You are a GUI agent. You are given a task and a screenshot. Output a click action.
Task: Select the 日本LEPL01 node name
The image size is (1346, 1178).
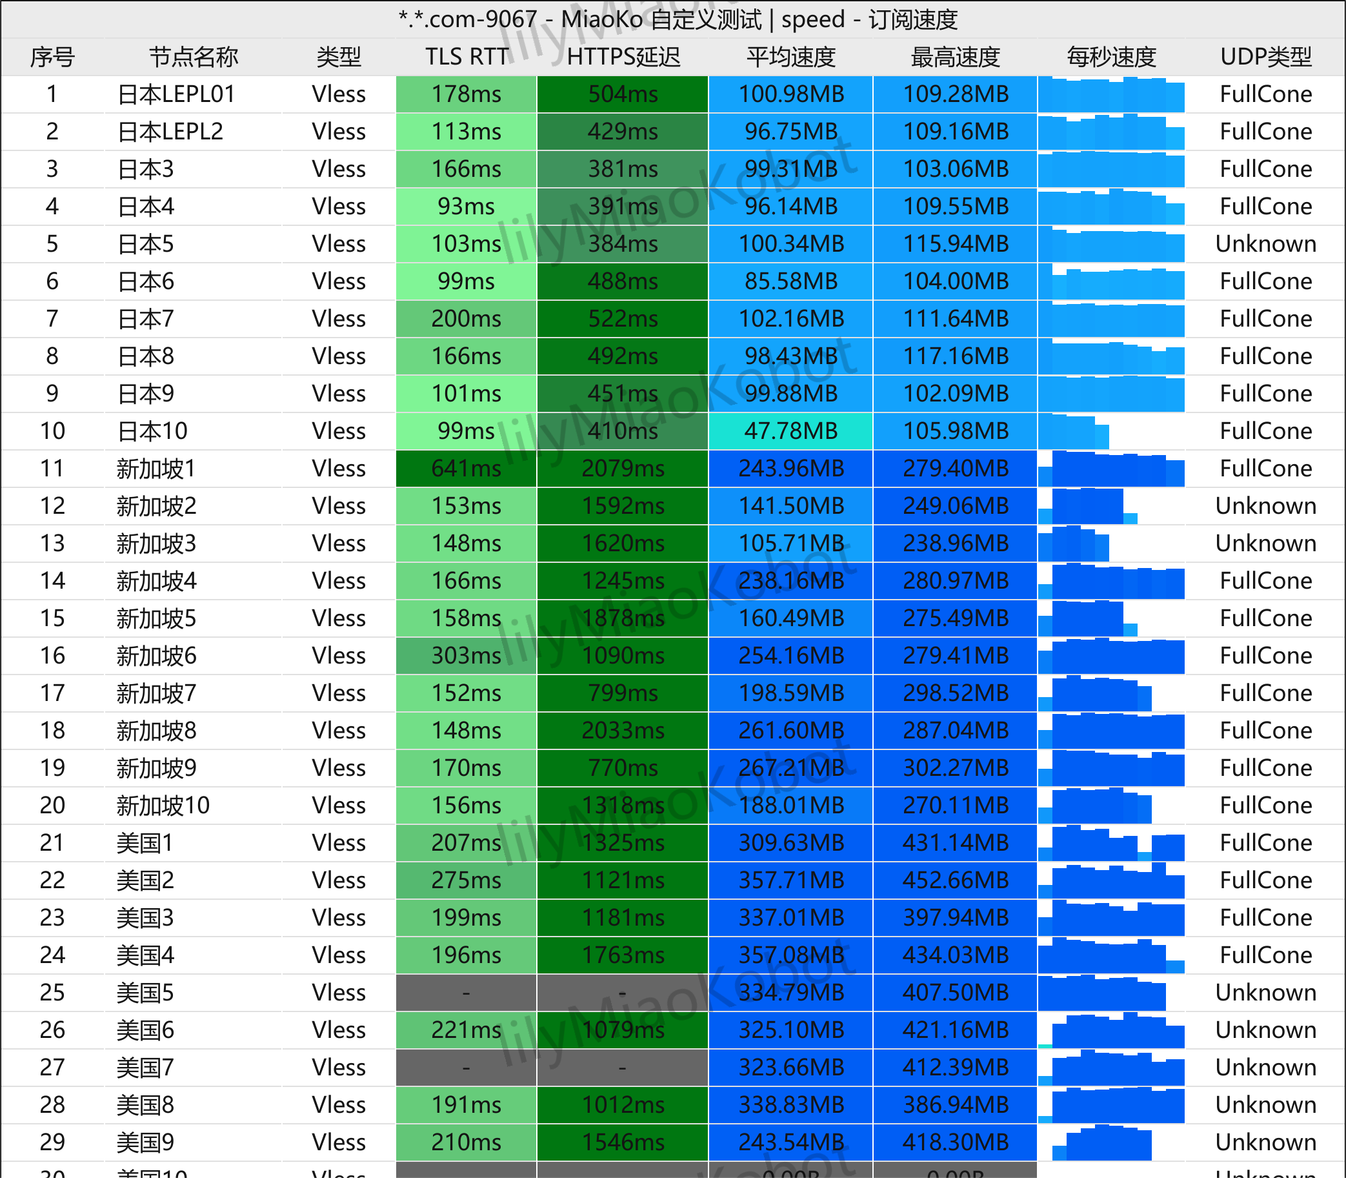176,95
